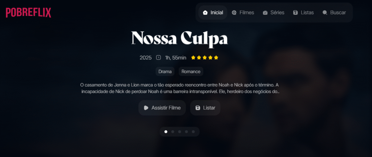372x157 pixels.
Task: Click the play icon in Assistir Filme
Action: 146,108
